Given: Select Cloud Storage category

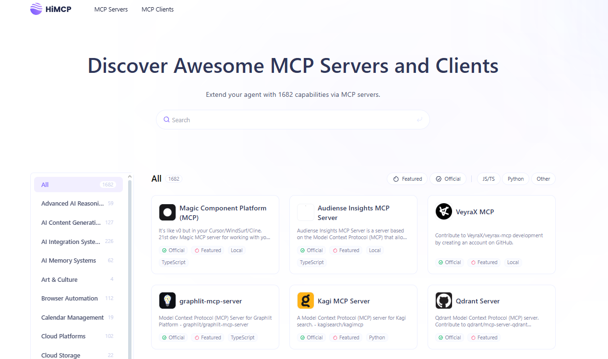Looking at the screenshot, I should (x=78, y=355).
